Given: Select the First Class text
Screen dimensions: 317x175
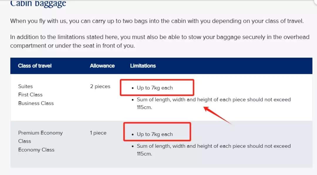Looking at the screenshot, I should pos(30,95).
